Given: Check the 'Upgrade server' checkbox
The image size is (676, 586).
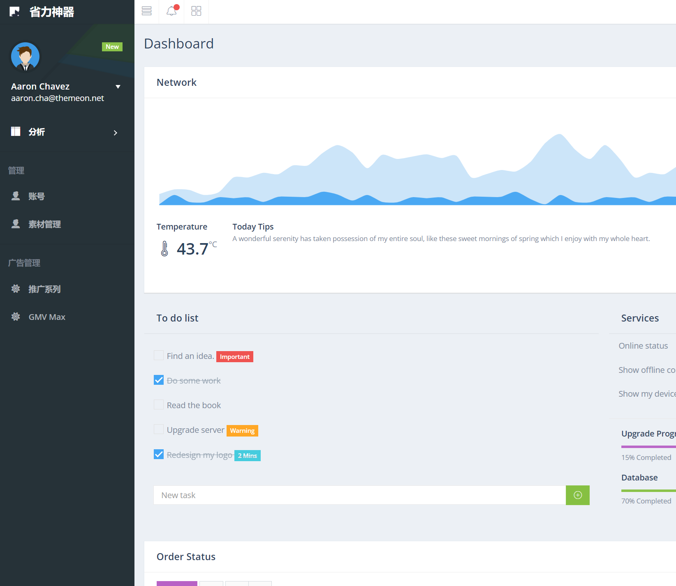Looking at the screenshot, I should pos(159,430).
